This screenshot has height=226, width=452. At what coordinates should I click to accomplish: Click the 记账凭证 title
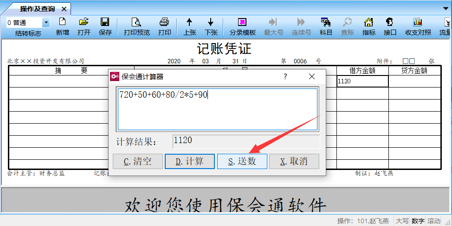(224, 48)
